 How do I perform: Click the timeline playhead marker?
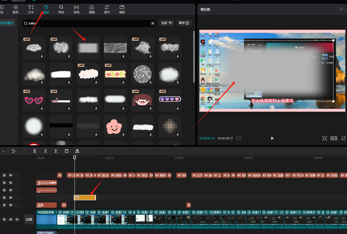[75, 157]
